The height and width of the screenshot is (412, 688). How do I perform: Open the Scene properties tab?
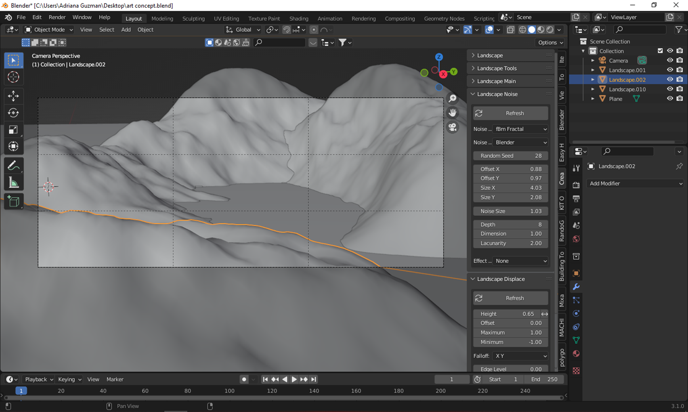(x=576, y=225)
